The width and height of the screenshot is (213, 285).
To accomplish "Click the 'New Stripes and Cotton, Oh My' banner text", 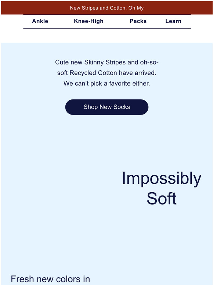I will point(107,8).
